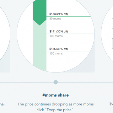This screenshot has width=113, height=113.
Task: Click the green line at the 50 moms tier
Action: [x=68, y=16]
